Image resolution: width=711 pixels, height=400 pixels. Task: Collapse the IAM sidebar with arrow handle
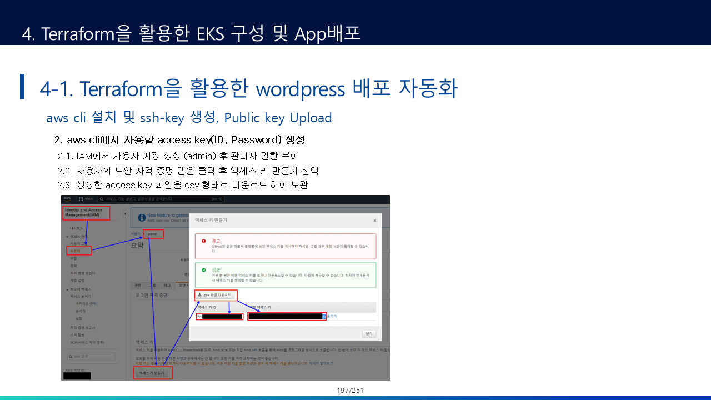point(126,214)
